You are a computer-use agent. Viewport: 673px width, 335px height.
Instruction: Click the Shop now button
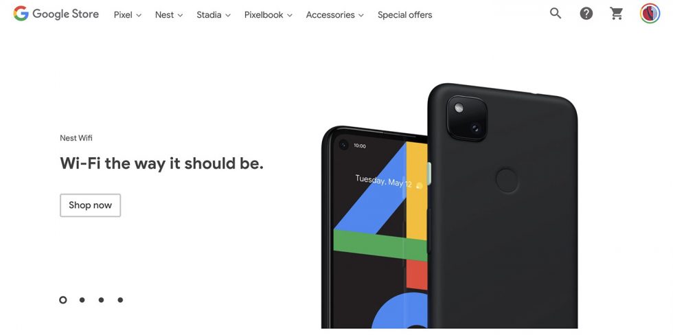(90, 205)
